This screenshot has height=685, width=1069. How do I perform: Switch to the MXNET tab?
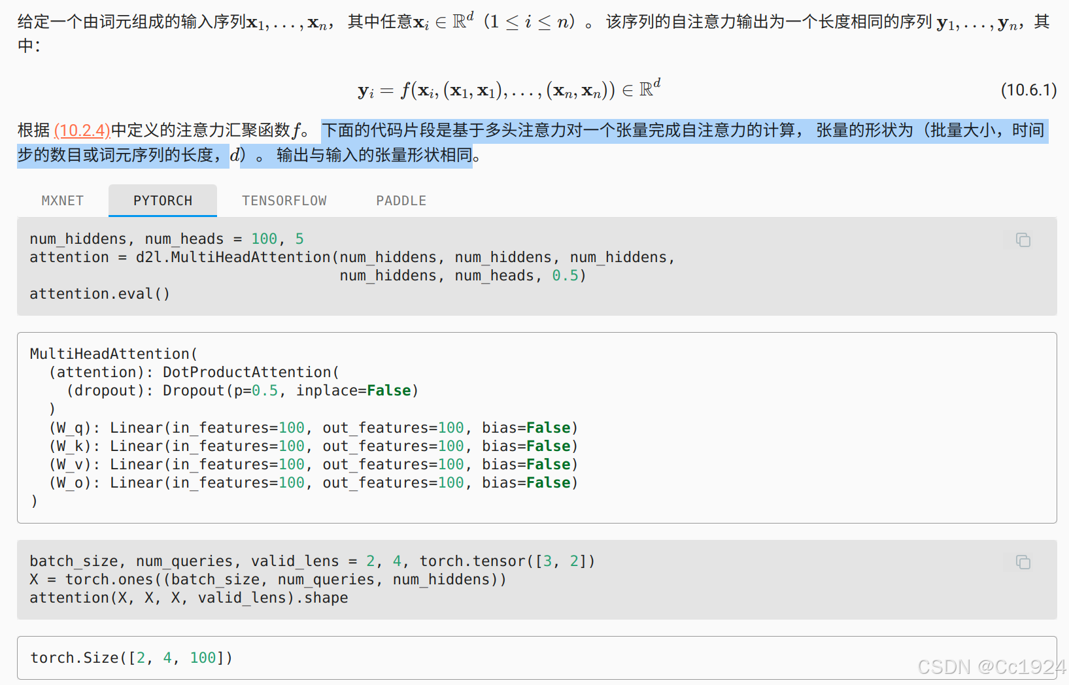63,201
